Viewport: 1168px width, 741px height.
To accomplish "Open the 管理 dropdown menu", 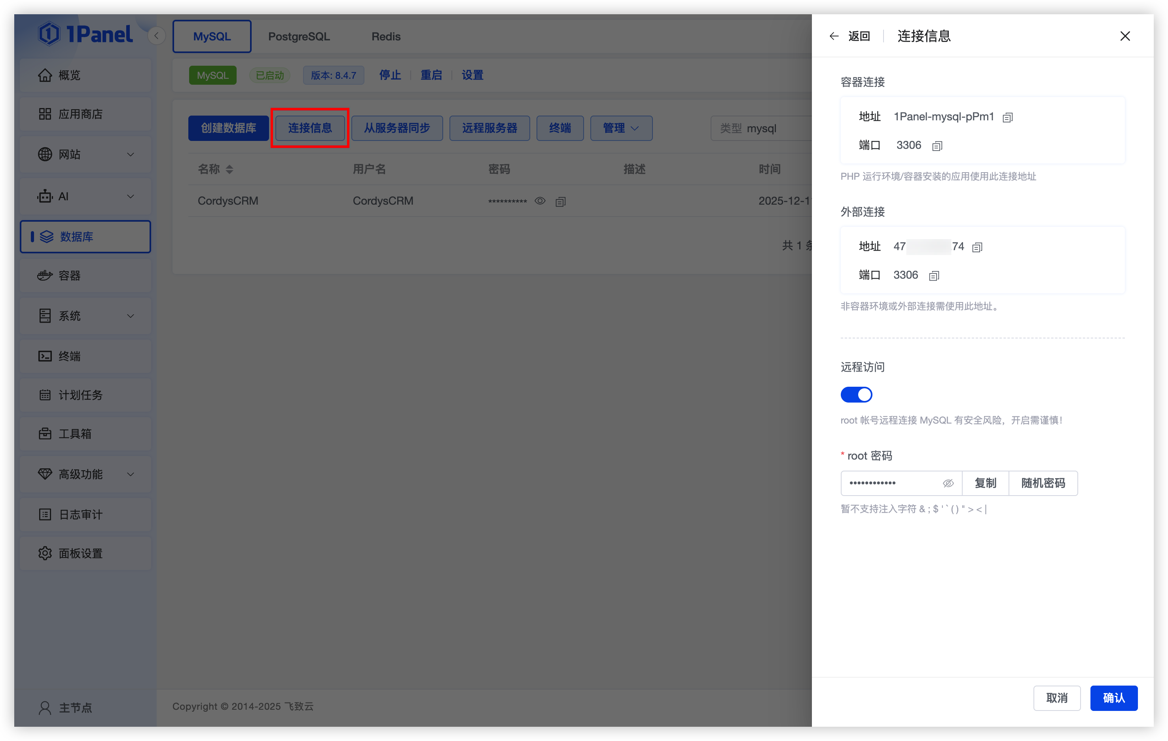I will [x=621, y=127].
